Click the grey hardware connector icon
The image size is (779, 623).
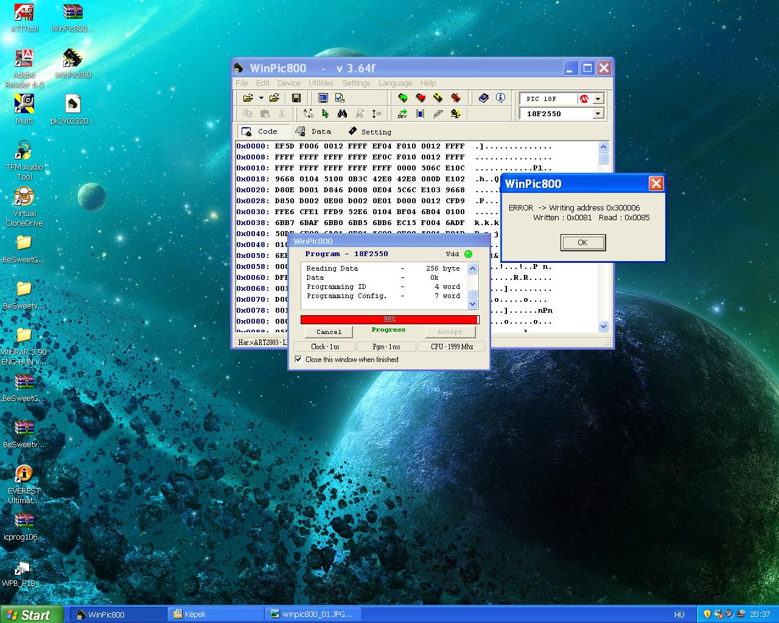coord(438,114)
